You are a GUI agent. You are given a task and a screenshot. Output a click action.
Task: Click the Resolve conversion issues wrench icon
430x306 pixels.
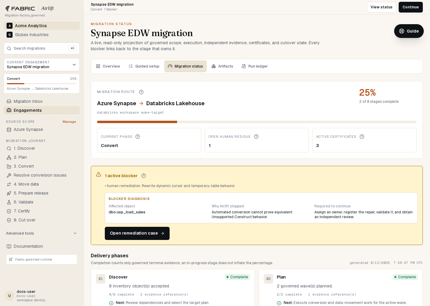click(9, 175)
